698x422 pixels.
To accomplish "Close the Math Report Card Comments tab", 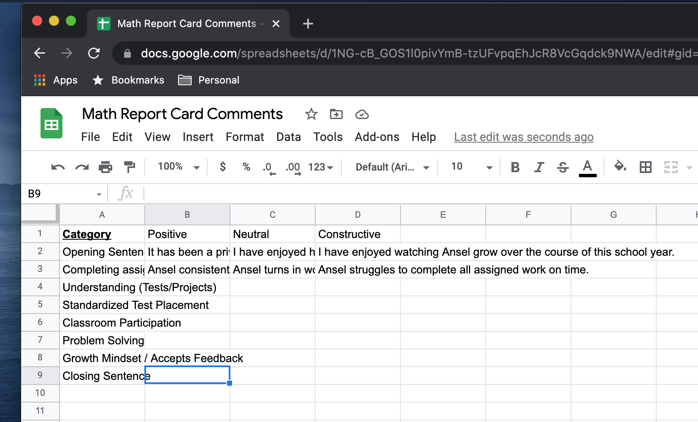I will (x=276, y=24).
